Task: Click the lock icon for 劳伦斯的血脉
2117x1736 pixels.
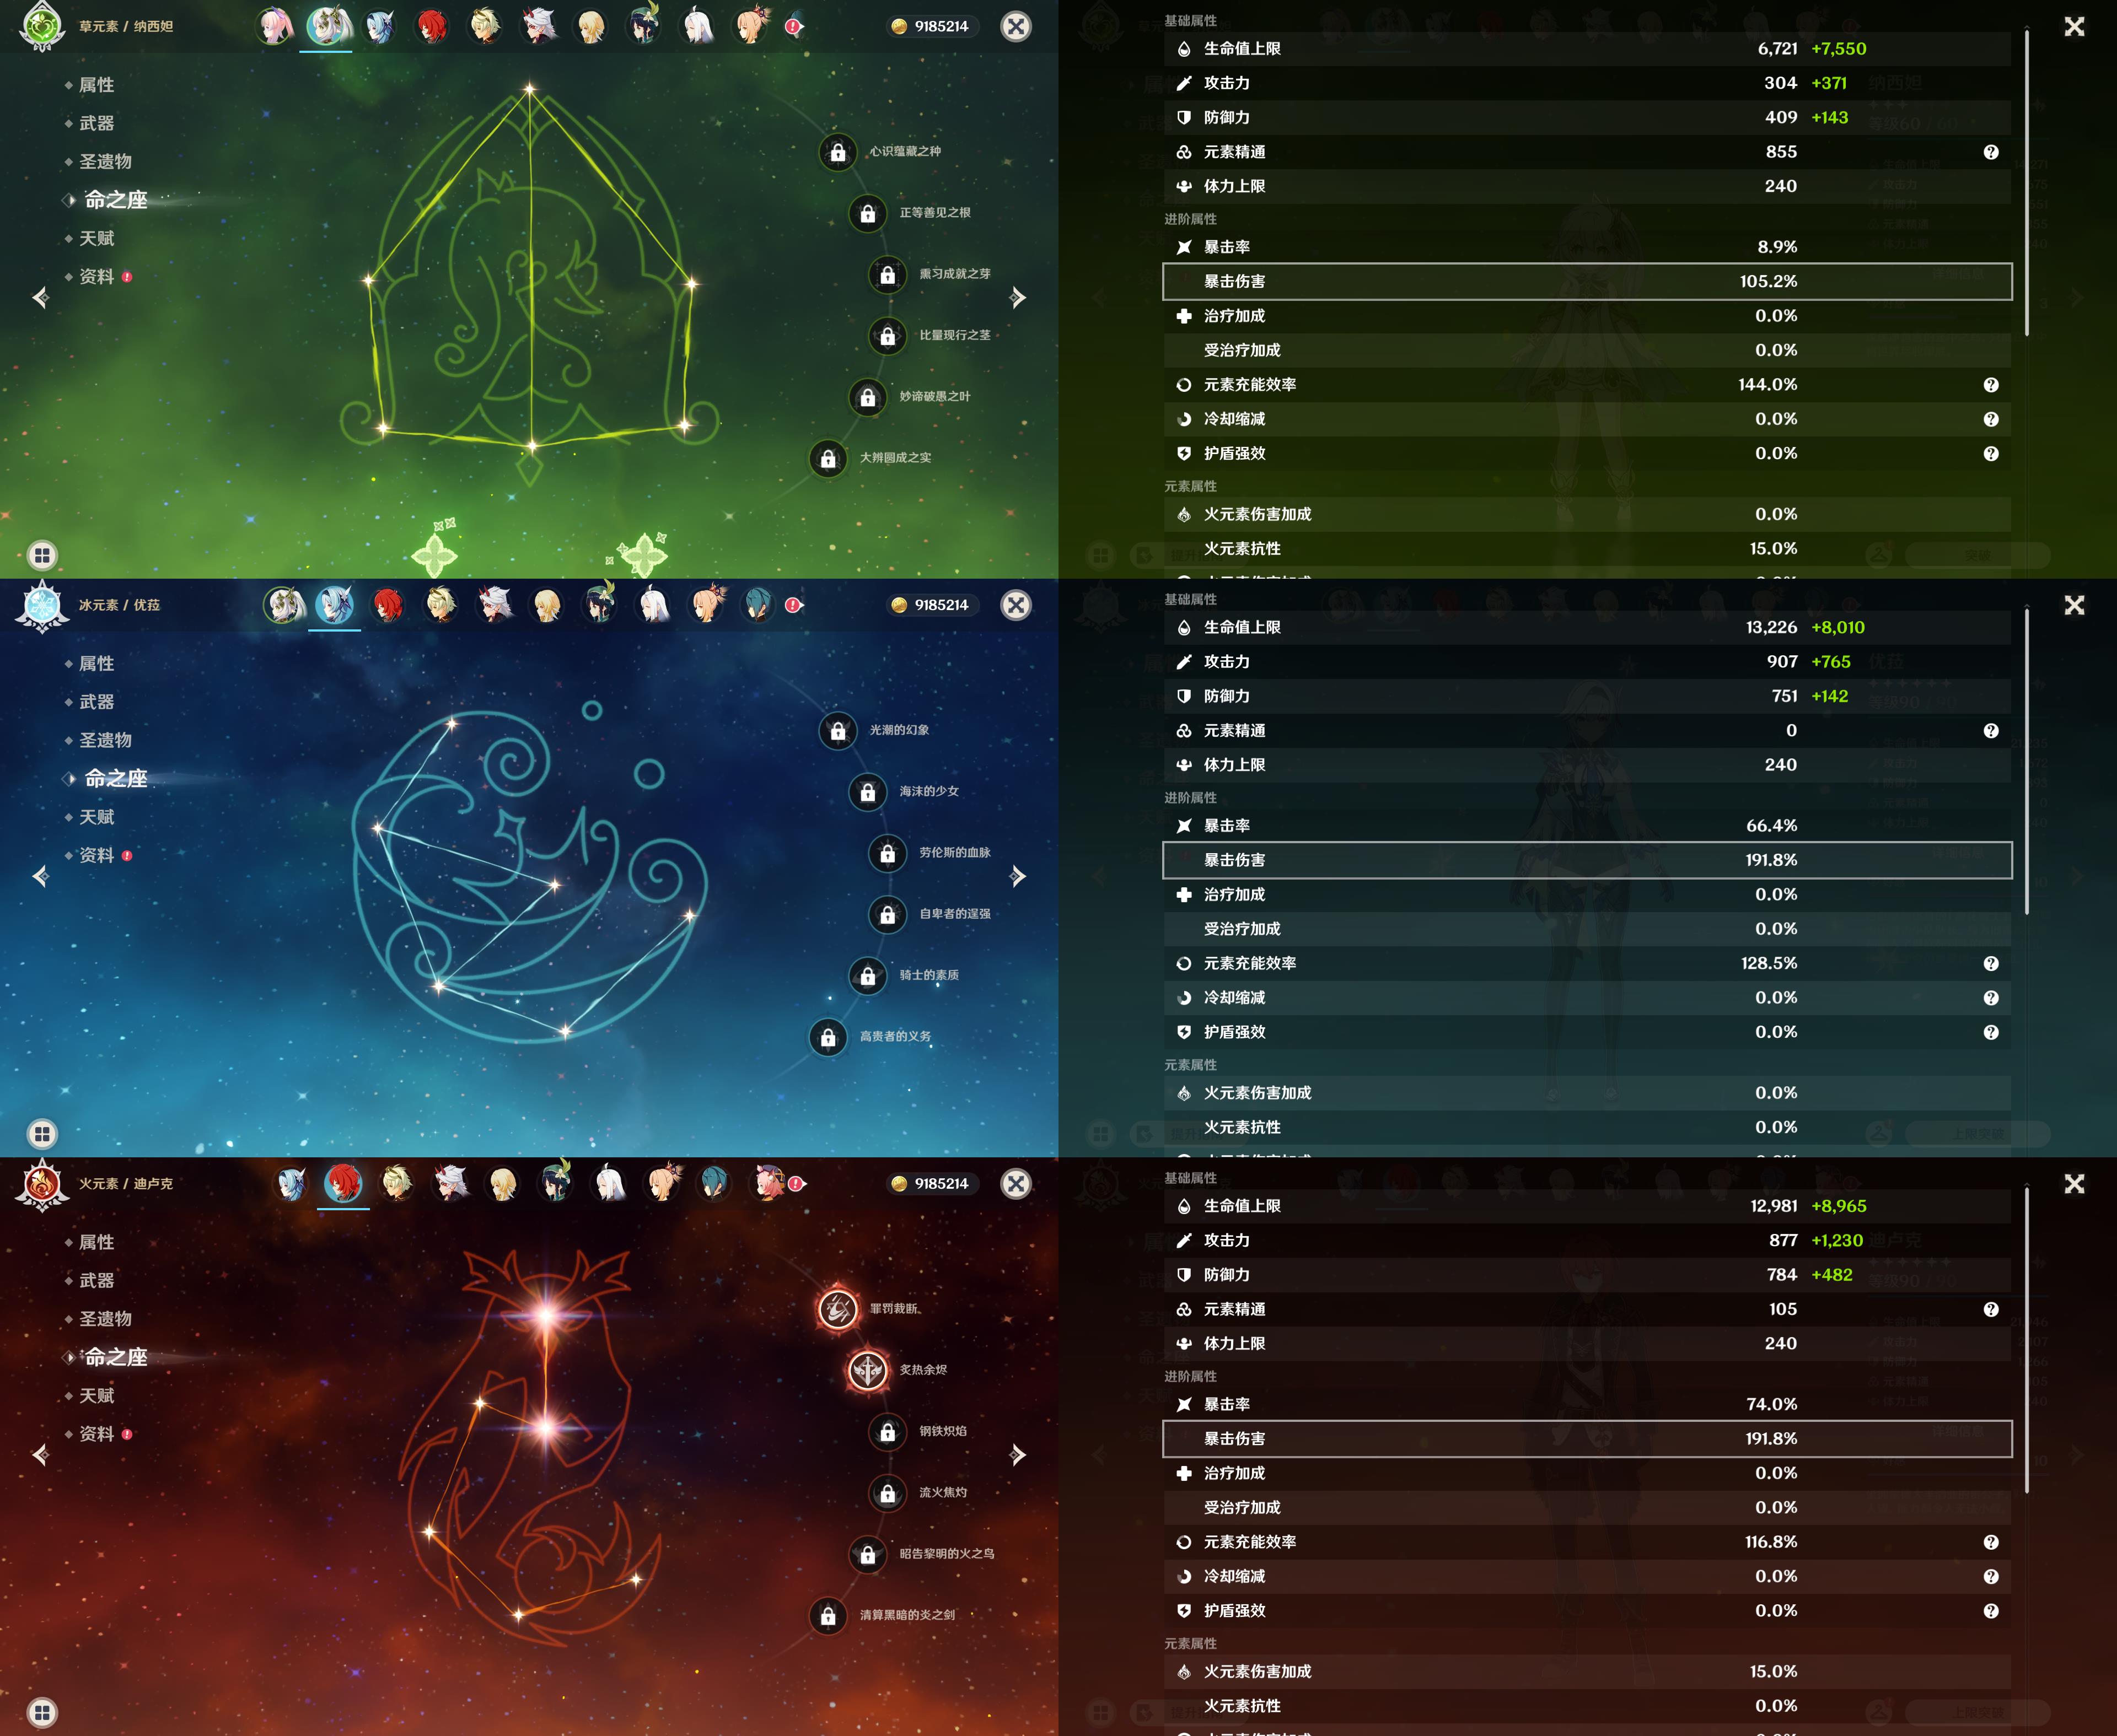Action: click(888, 853)
